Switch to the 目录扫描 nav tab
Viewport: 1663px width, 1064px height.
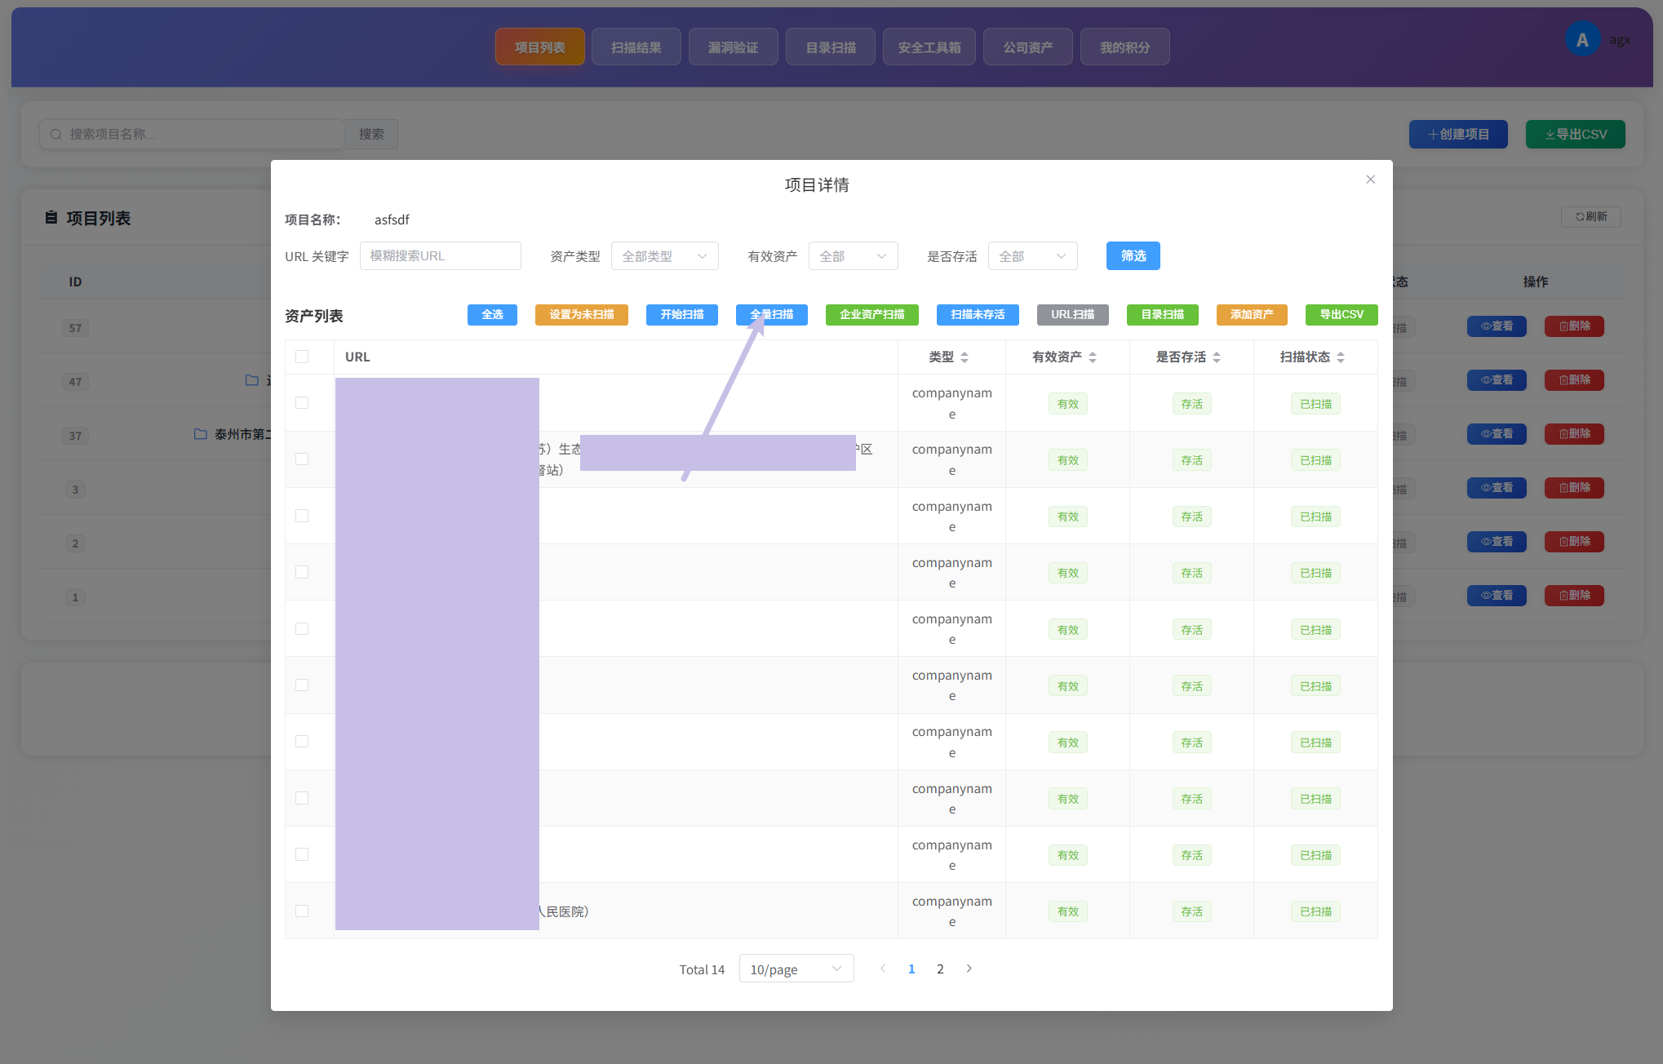click(x=831, y=47)
